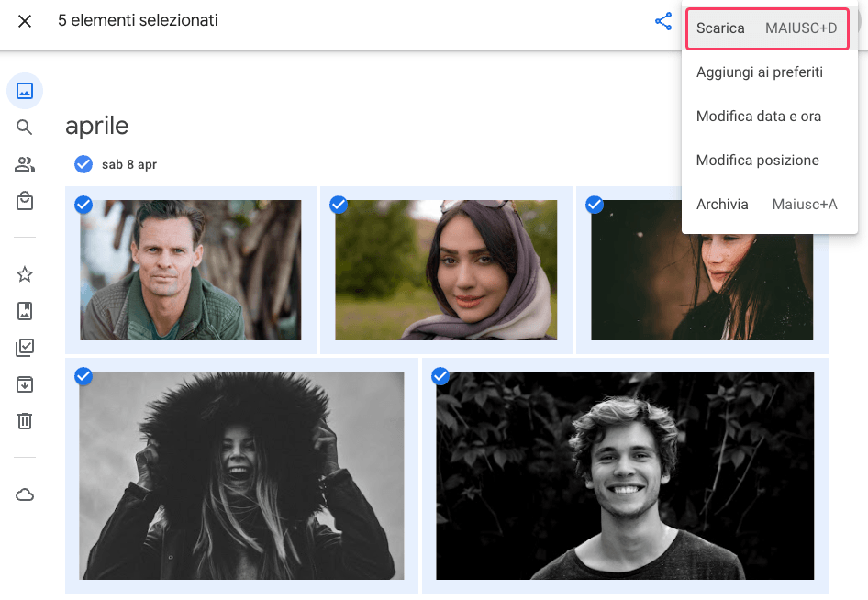The image size is (868, 600).
Task: Deselect the man in green jacket photo
Action: pyautogui.click(x=83, y=205)
